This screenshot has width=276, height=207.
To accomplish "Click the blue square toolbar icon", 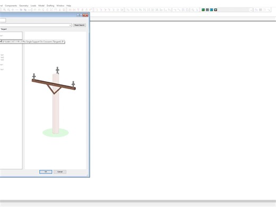I will [x=211, y=10].
